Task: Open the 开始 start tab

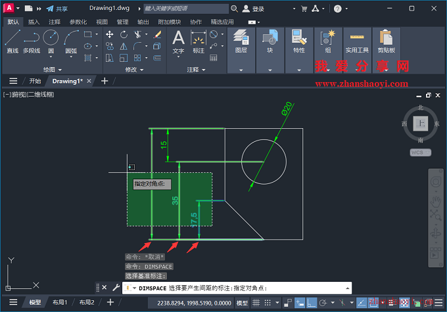Action: coord(35,81)
